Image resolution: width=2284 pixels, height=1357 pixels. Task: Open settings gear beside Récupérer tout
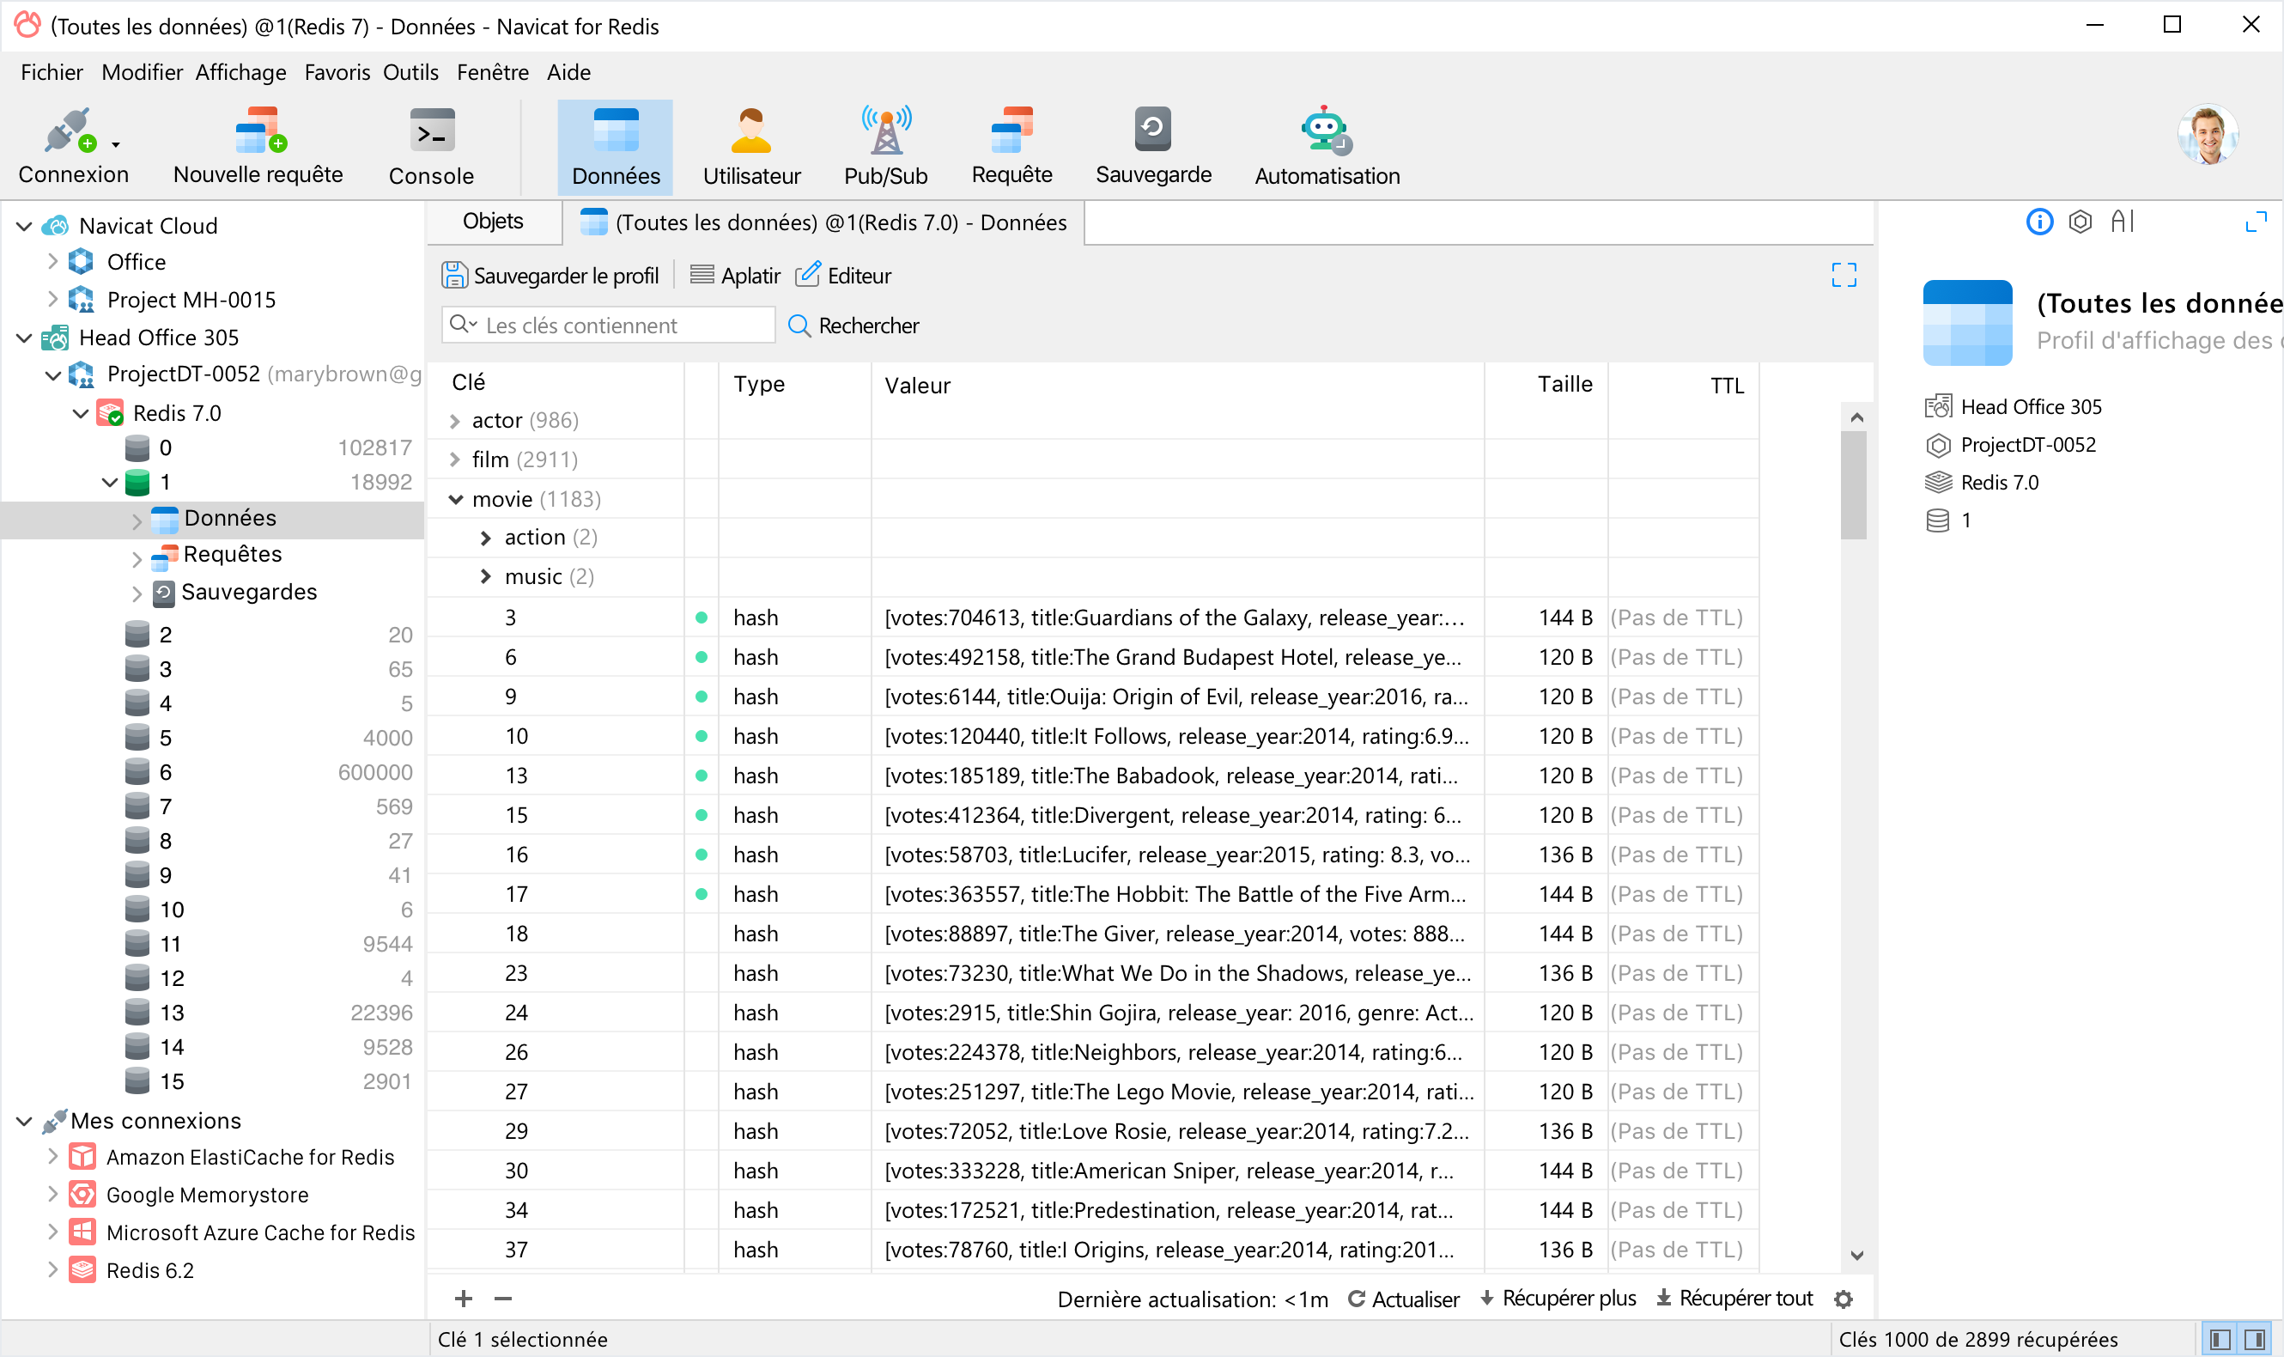click(1844, 1299)
